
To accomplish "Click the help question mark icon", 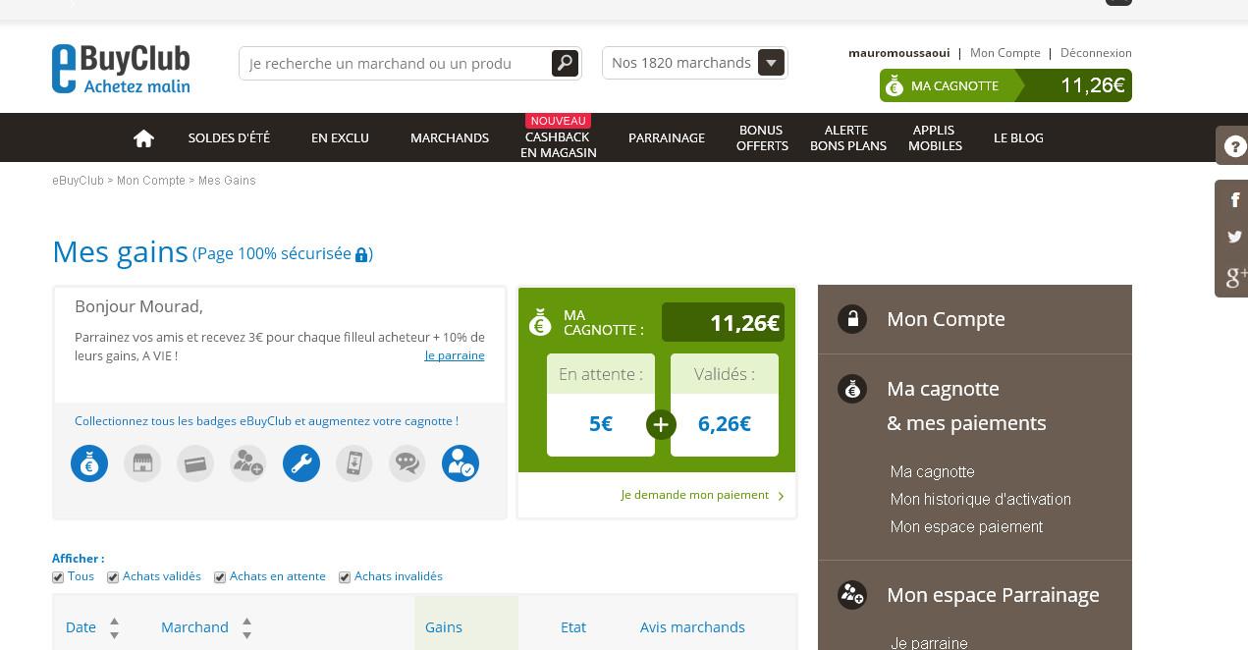I will tap(1233, 146).
